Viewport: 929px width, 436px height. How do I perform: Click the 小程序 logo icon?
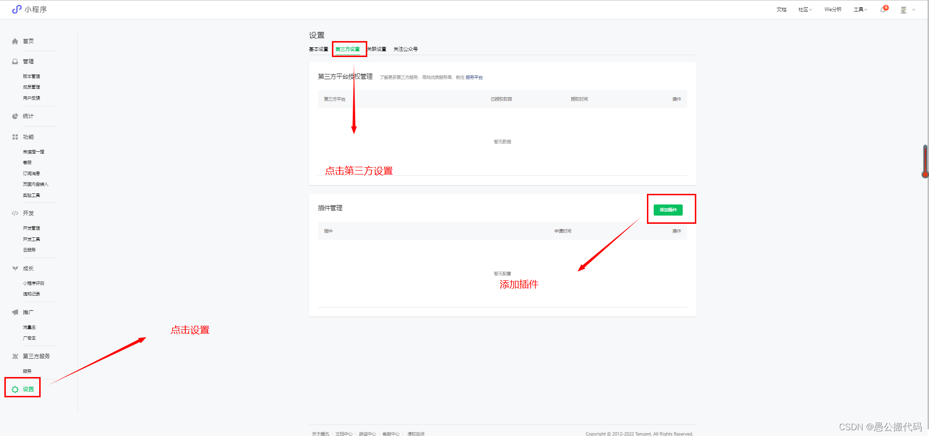point(16,9)
